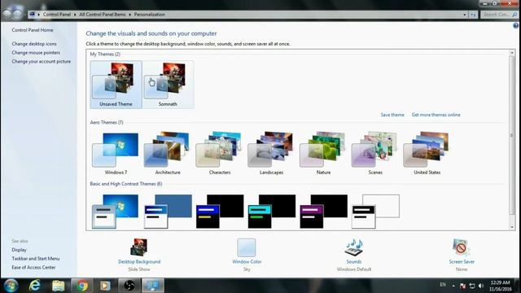Click the Control Panel breadcrumb
The width and height of the screenshot is (521, 293).
57,15
